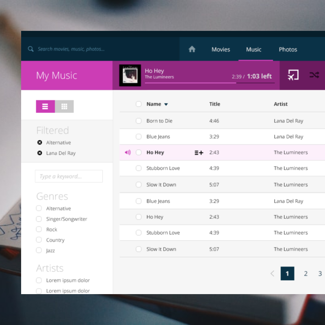Check the last Slow It Down row checkbox
Image resolution: width=325 pixels, height=325 pixels.
(x=139, y=249)
